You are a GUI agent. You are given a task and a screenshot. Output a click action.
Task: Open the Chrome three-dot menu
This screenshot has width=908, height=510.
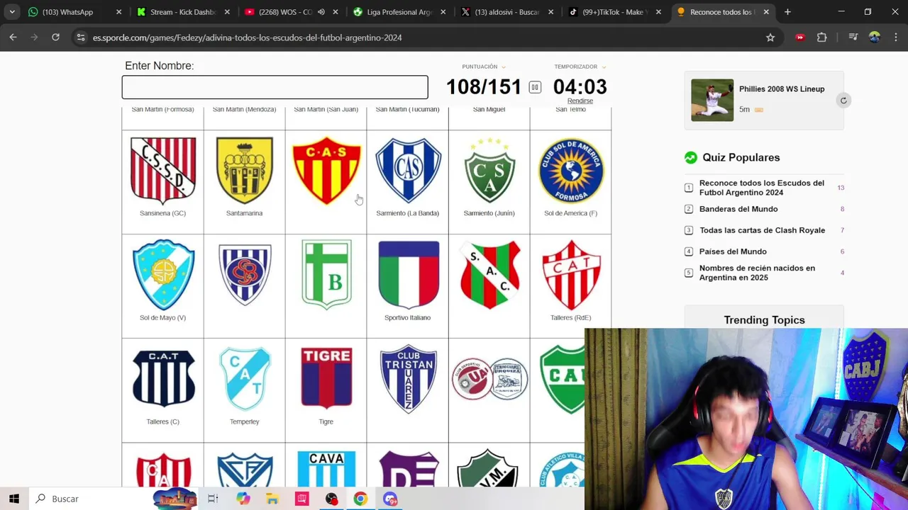(x=895, y=38)
